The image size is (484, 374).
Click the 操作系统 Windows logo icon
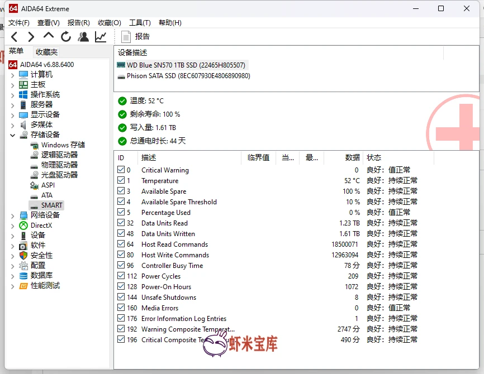click(23, 95)
